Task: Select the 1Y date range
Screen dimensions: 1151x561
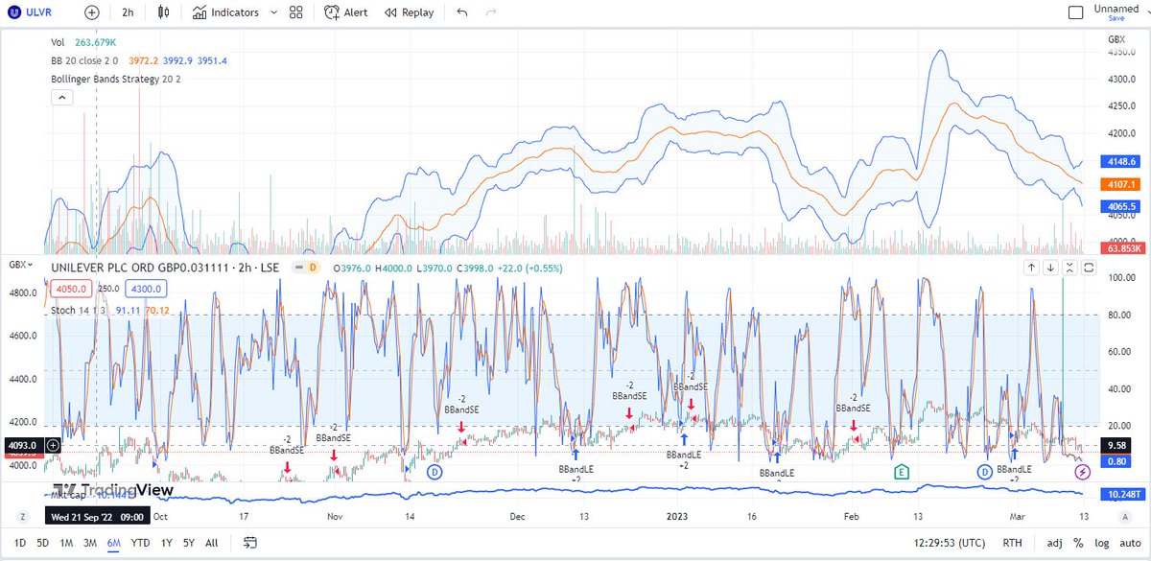Action: (x=167, y=543)
